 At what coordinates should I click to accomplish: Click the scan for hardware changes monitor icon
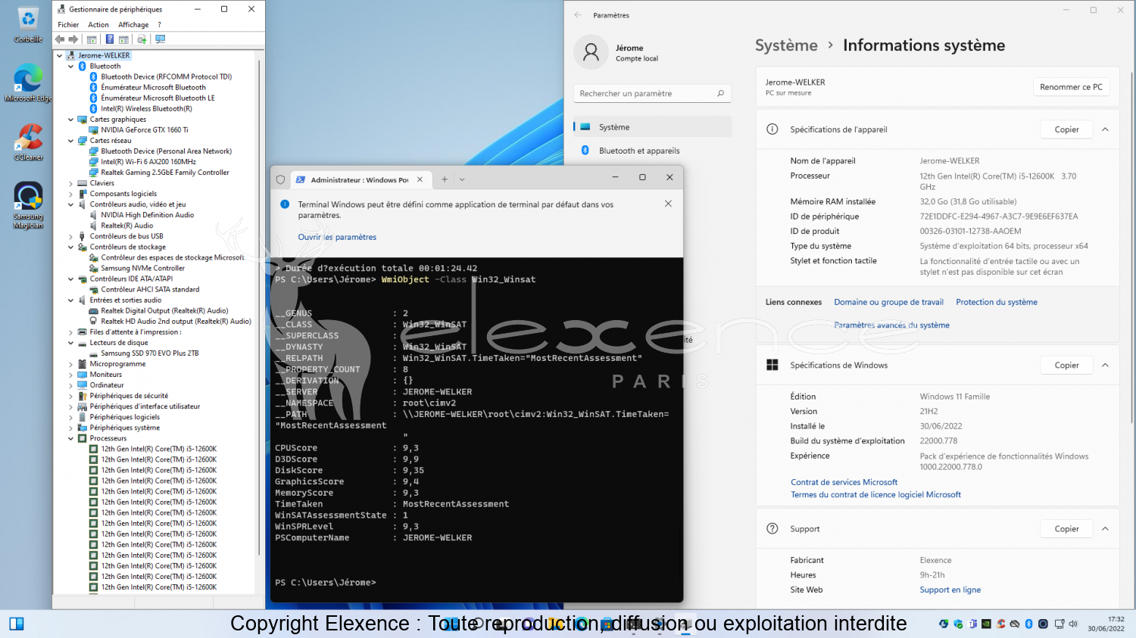pos(160,39)
